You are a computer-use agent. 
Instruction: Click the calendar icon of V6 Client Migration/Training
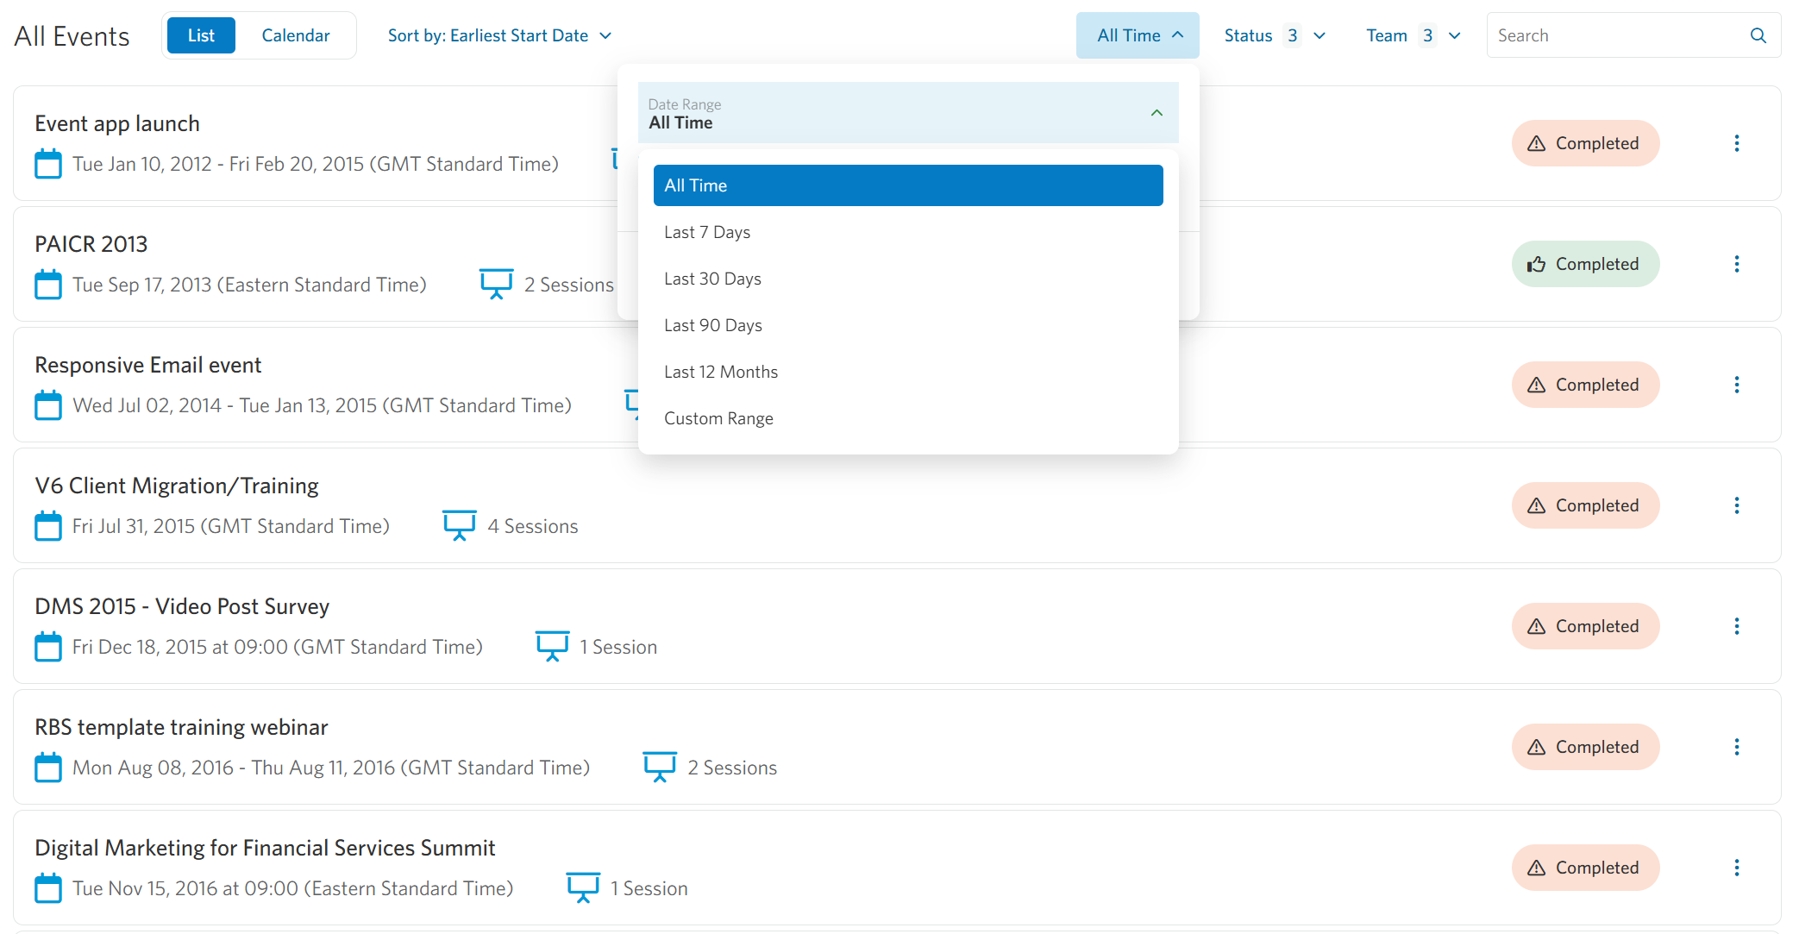48,526
